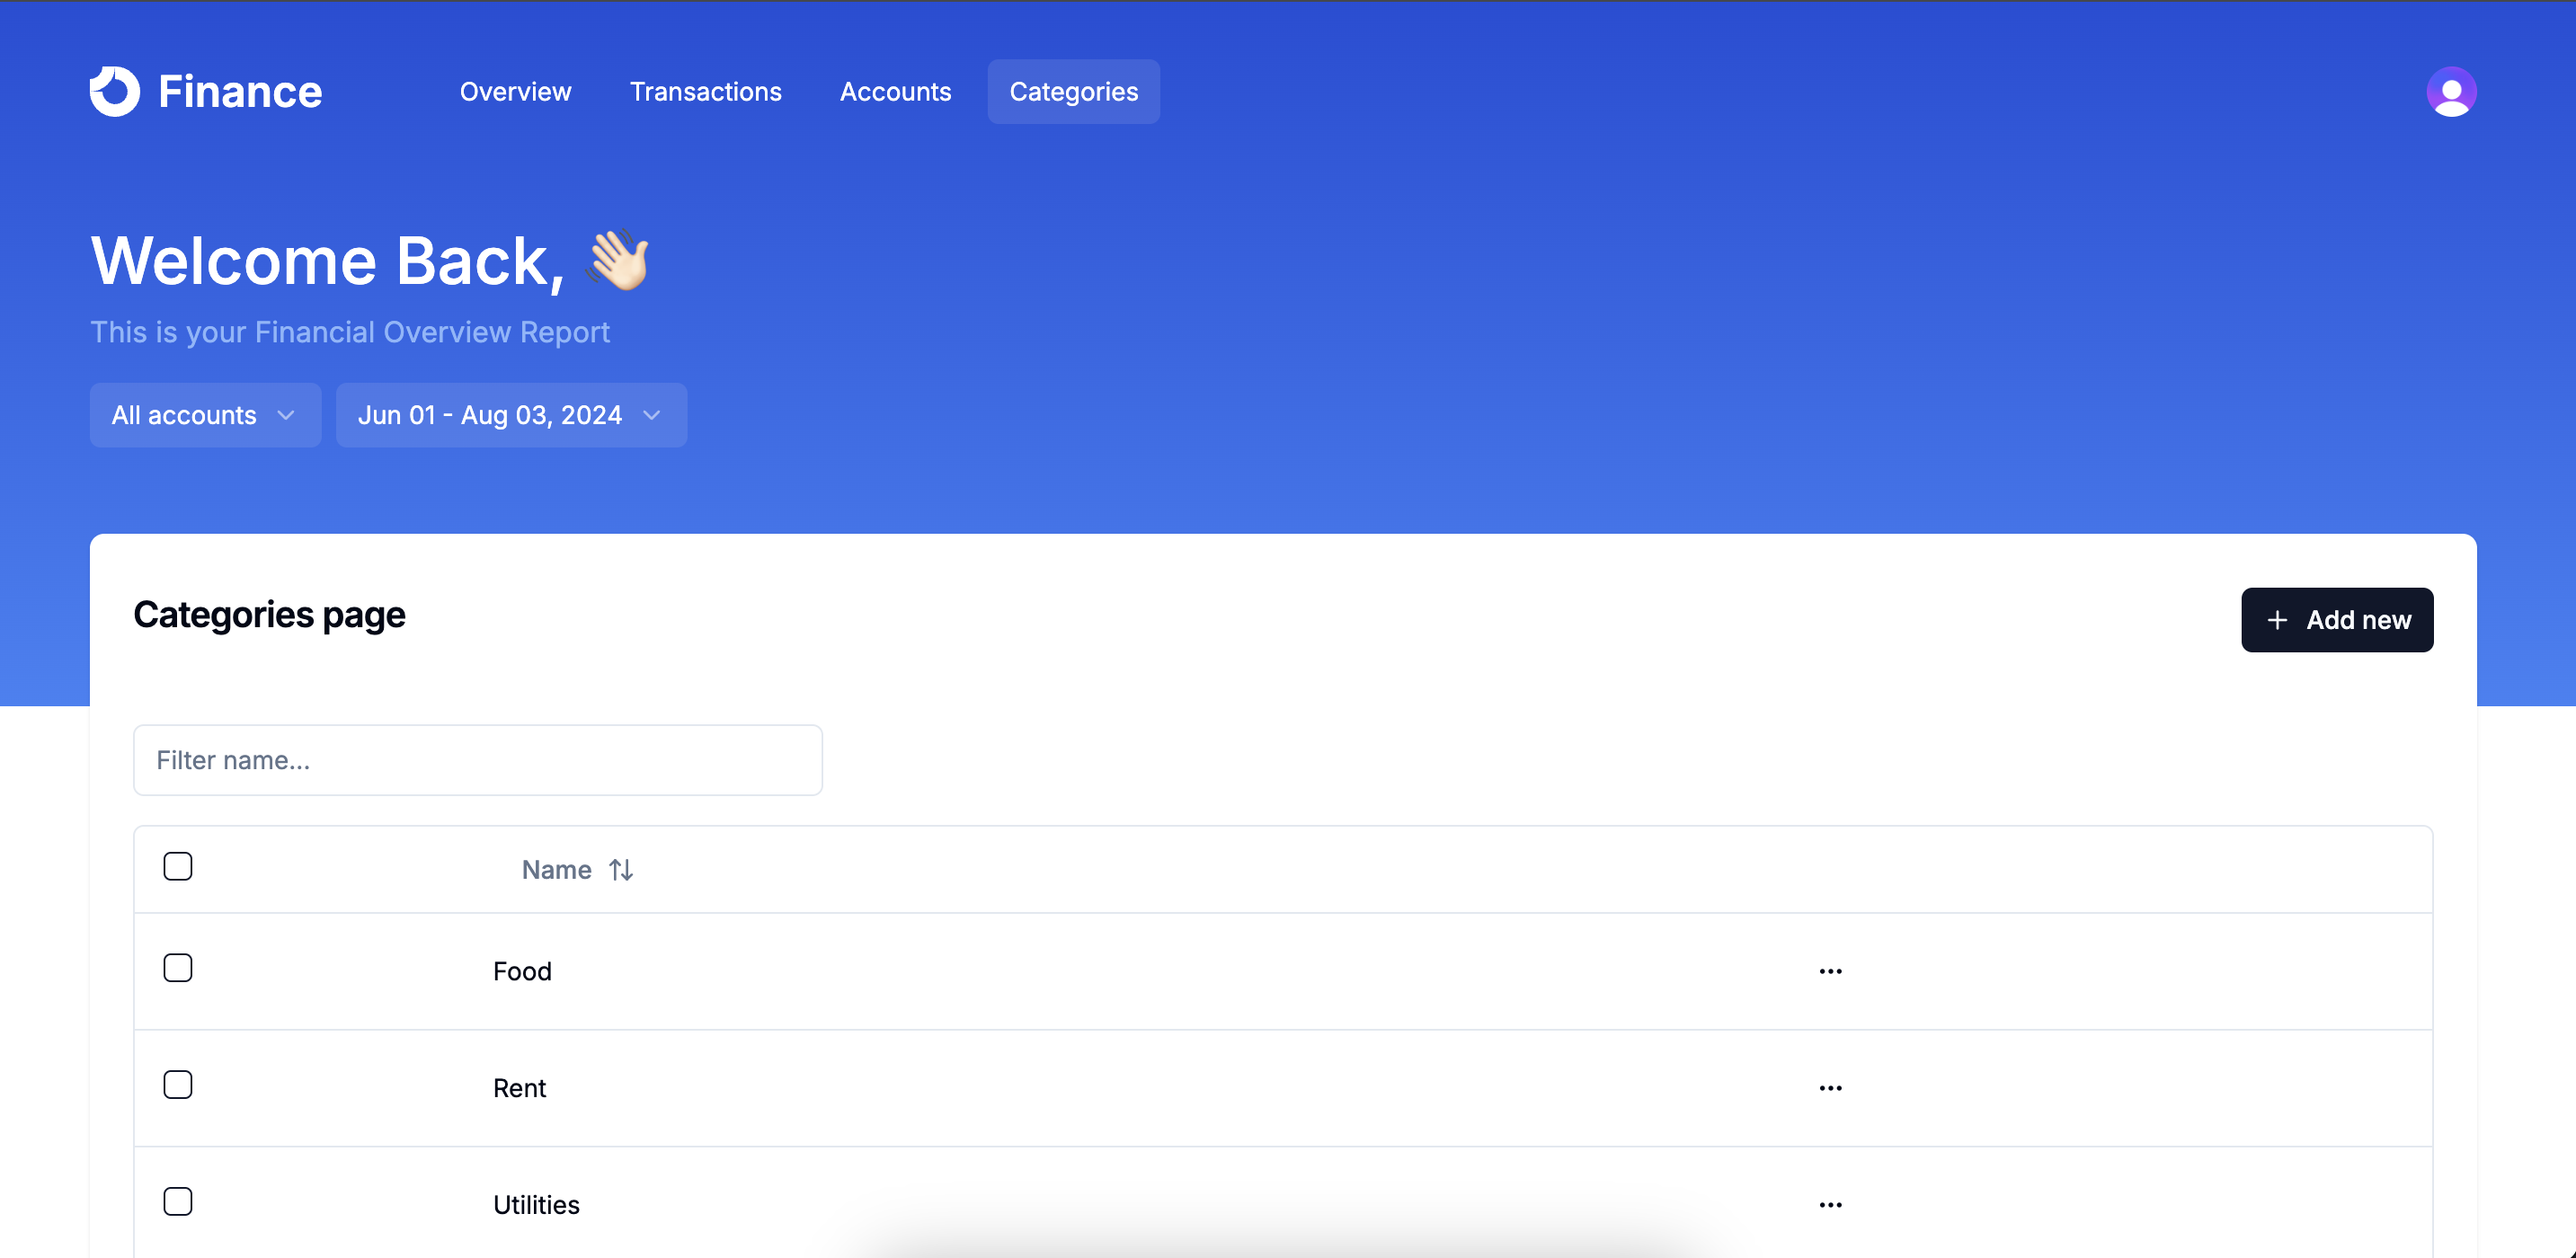
Task: Switch to the Transactions tab
Action: point(705,91)
